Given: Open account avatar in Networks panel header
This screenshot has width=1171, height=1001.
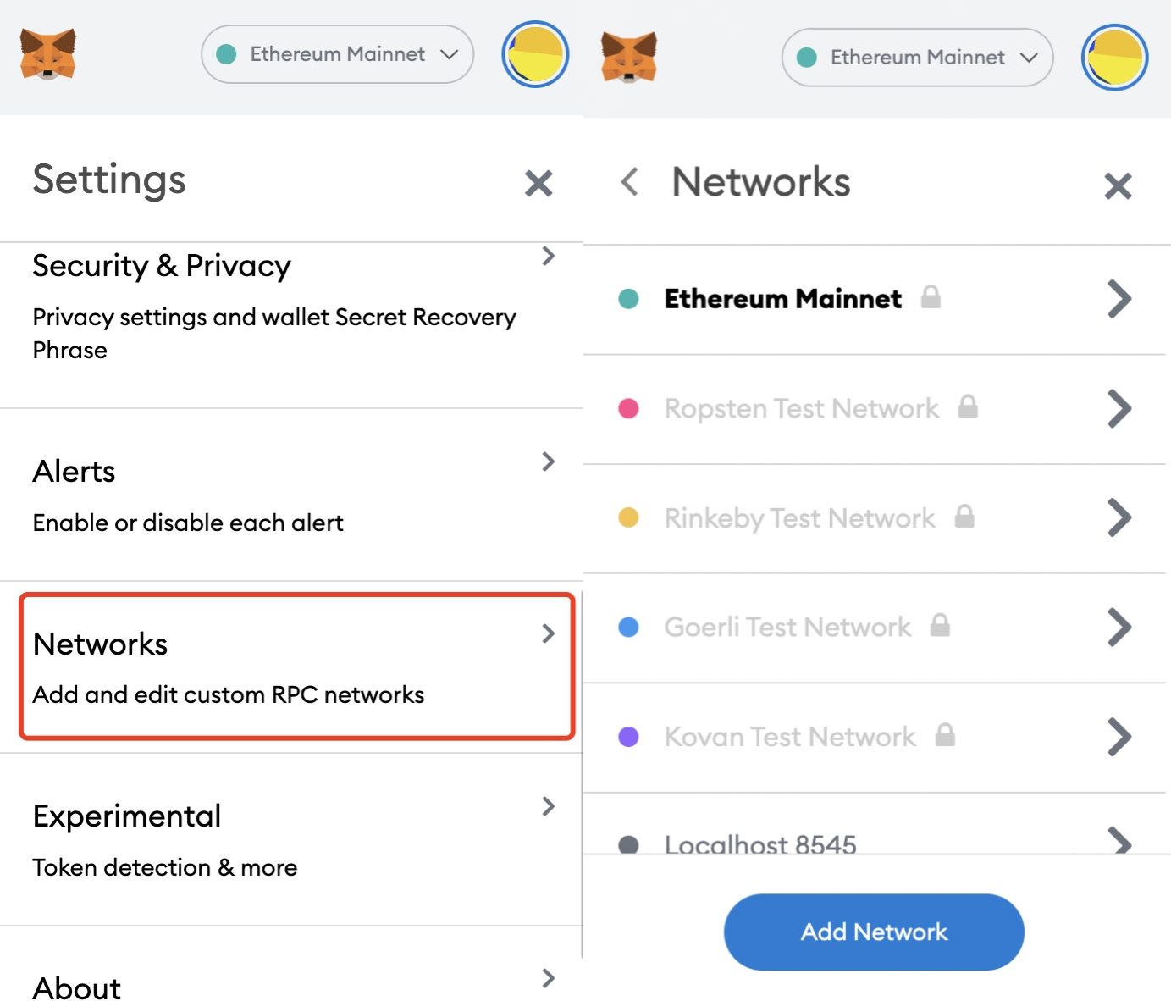Looking at the screenshot, I should click(x=1114, y=58).
